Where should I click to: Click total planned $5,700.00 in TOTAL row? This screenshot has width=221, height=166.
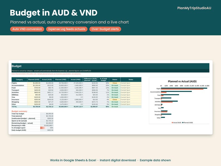tap(34, 107)
